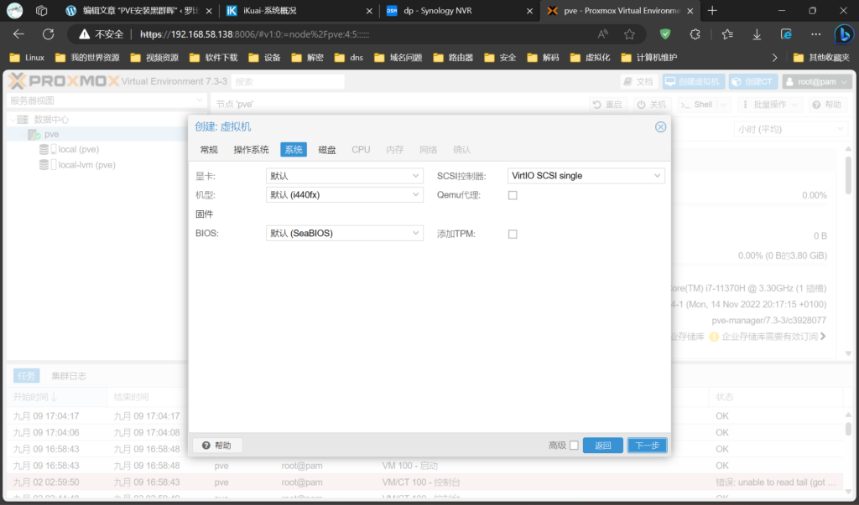Favorite this page with the star icon
Screen dimensions: 859x505
(x=629, y=34)
